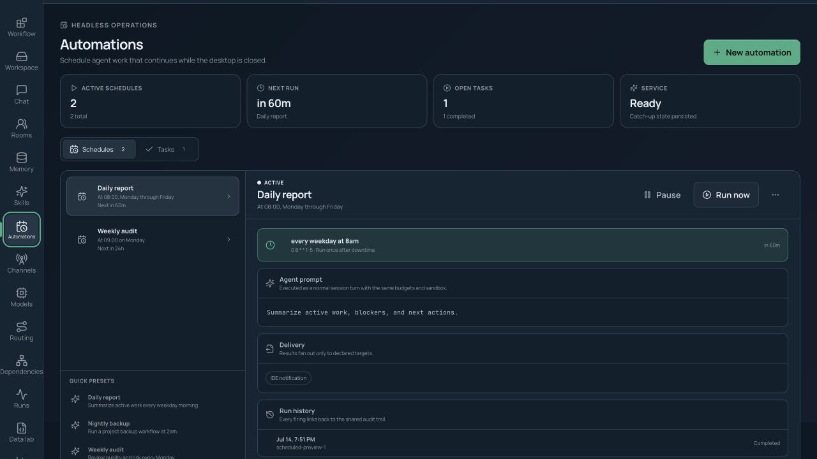Click the agent prompt text field

(523, 312)
